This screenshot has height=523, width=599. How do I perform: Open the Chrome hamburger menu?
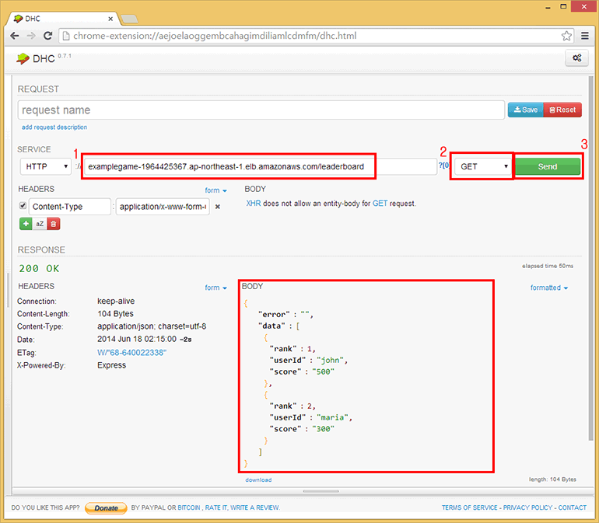tap(585, 36)
